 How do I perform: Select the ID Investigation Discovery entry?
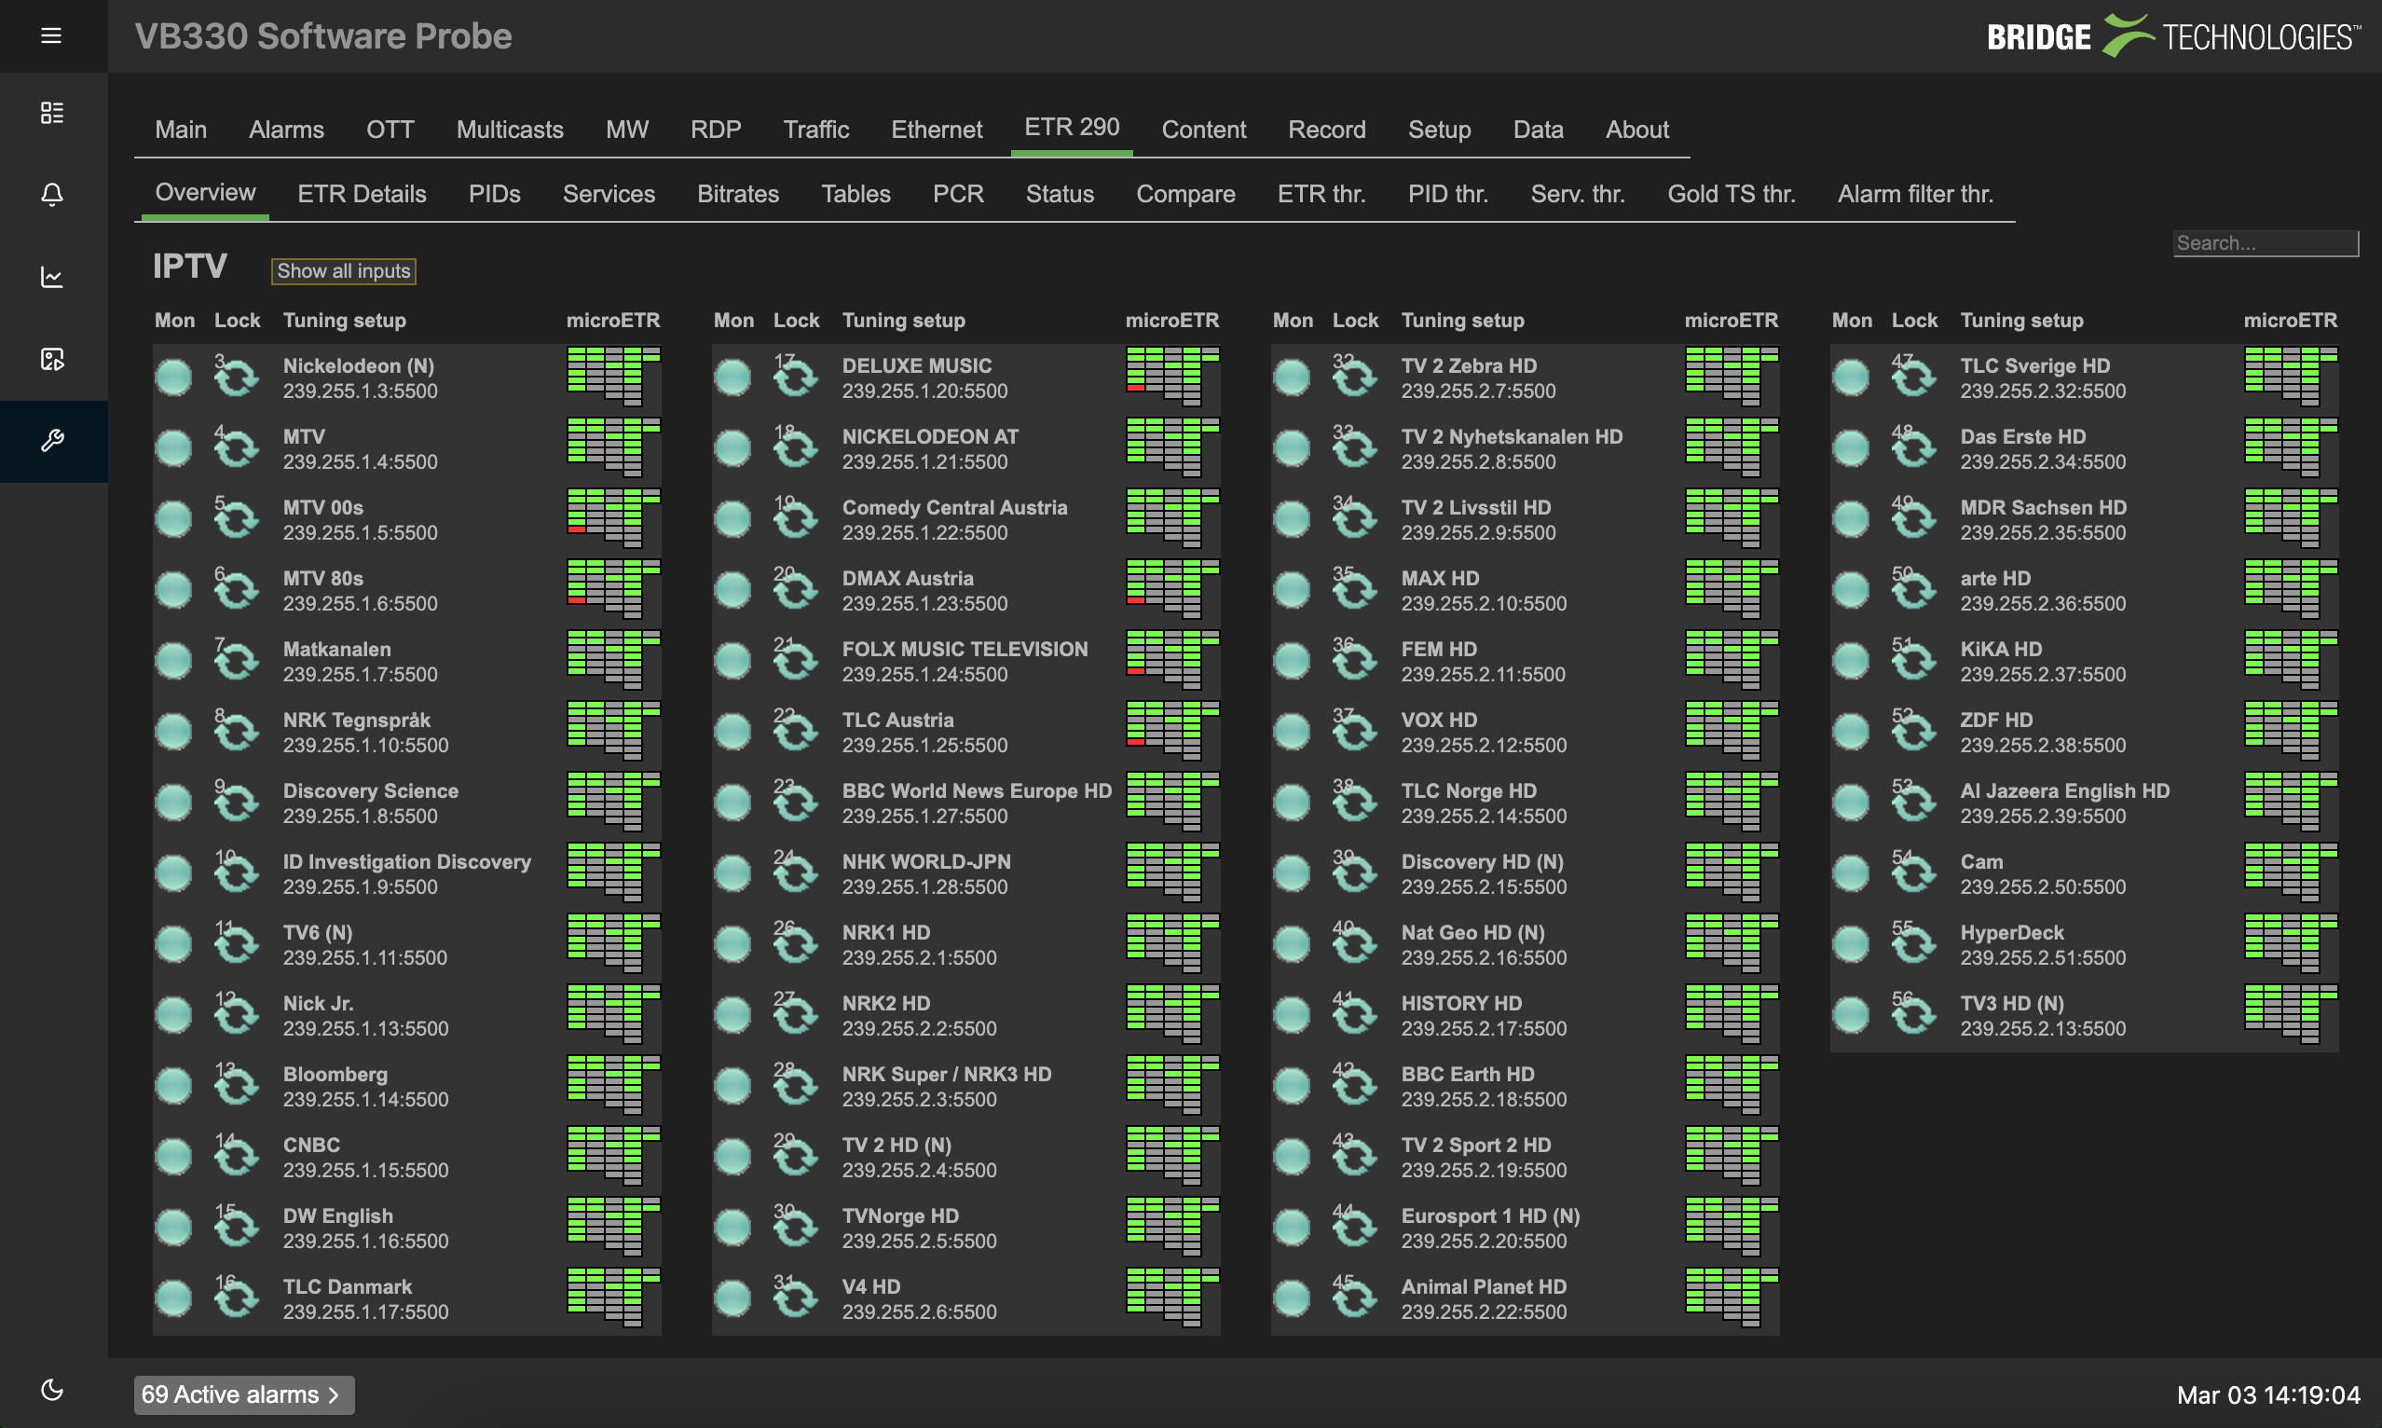407,862
